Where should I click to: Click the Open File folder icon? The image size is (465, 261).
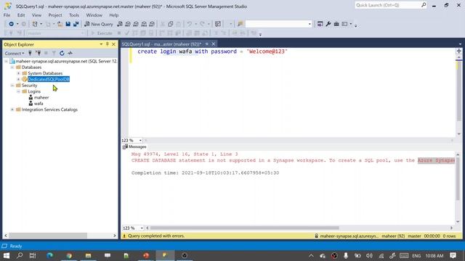click(x=60, y=24)
